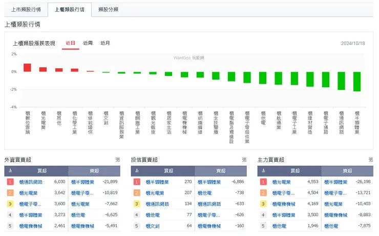Open 櫃半導體業 link in 外資 買超 list
The image size is (379, 236).
click(x=31, y=215)
